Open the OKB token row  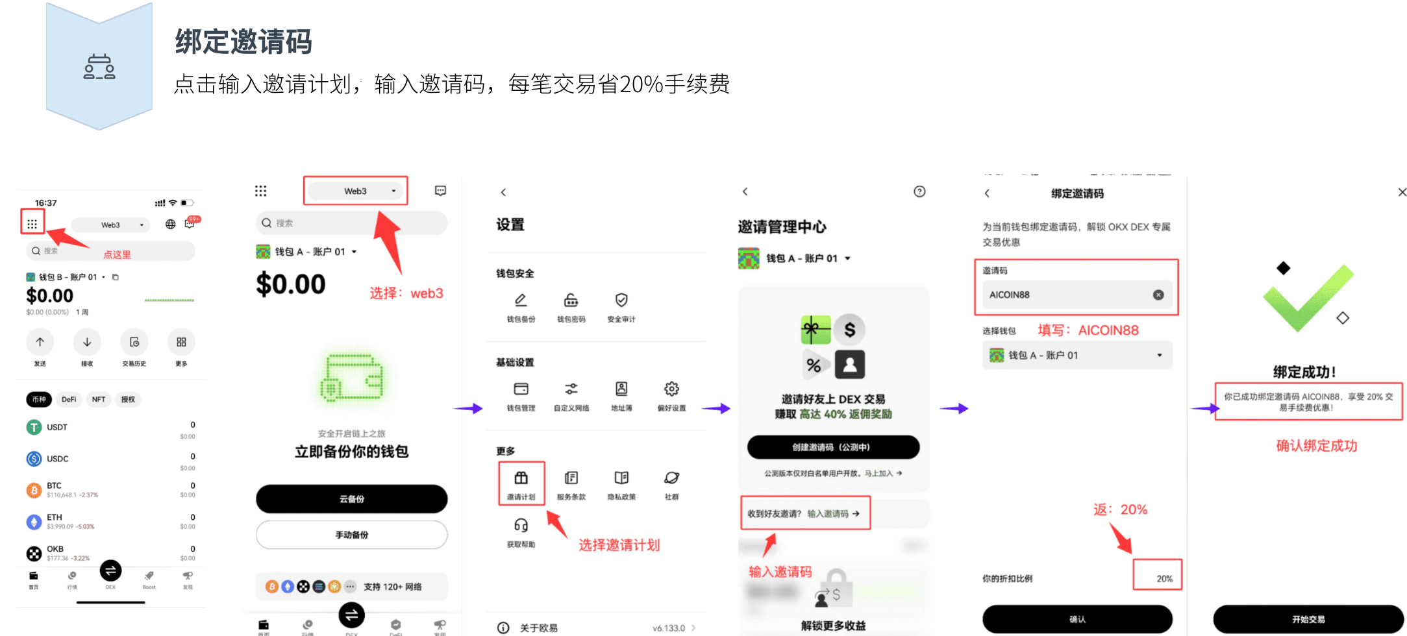click(x=110, y=553)
